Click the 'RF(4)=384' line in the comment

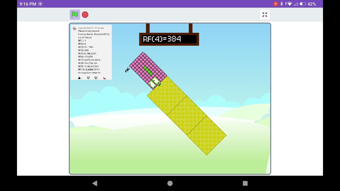click(83, 50)
